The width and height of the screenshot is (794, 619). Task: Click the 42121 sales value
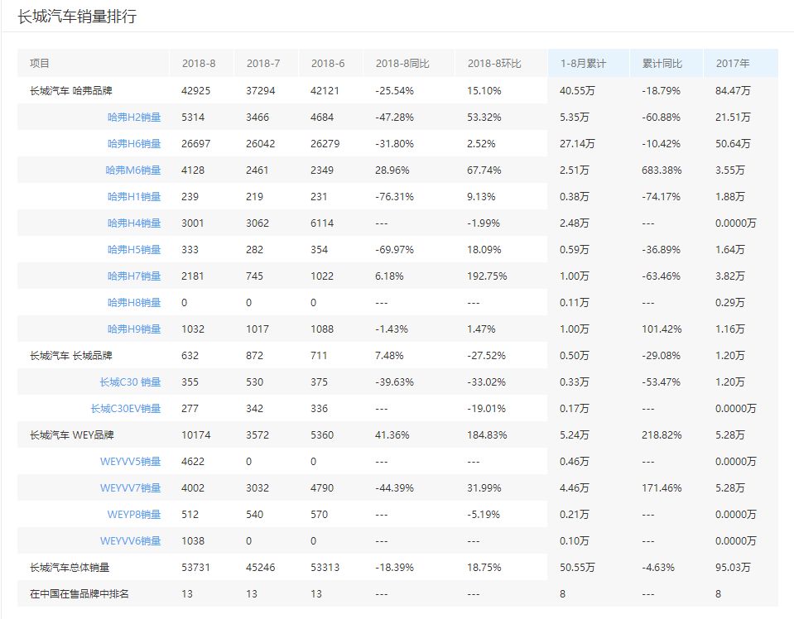click(x=325, y=91)
